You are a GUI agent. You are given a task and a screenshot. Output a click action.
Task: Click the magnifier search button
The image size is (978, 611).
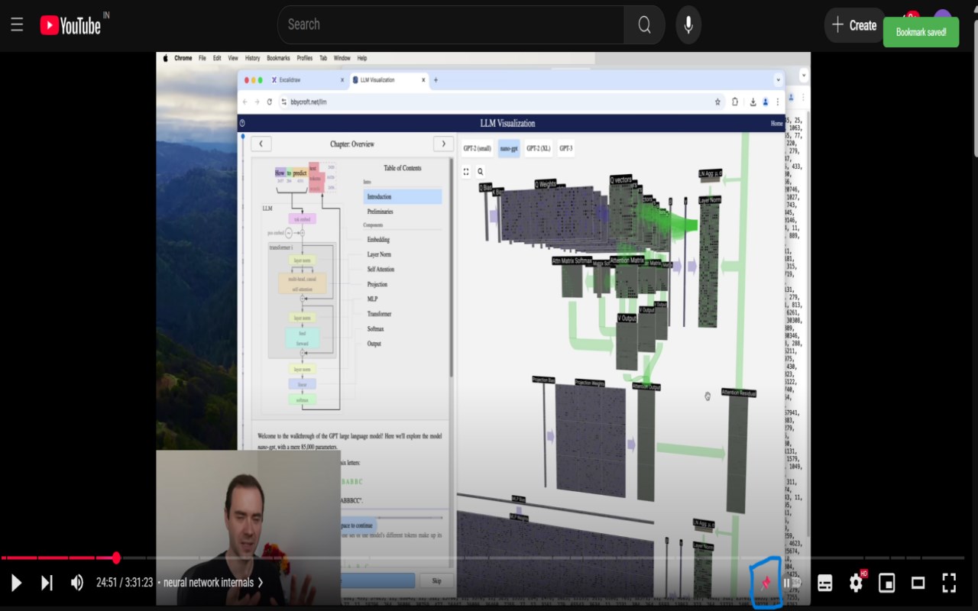tap(644, 24)
